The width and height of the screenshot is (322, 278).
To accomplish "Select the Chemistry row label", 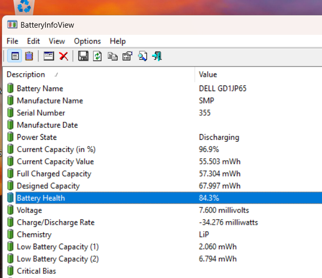I will click(x=34, y=234).
